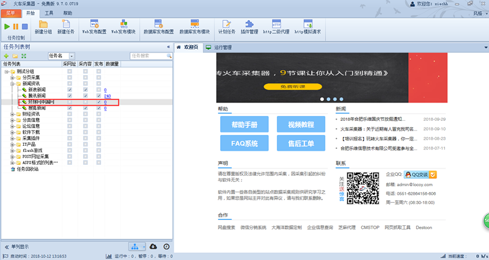Create a new group with 新建分组
489x260 pixels.
coord(43,27)
